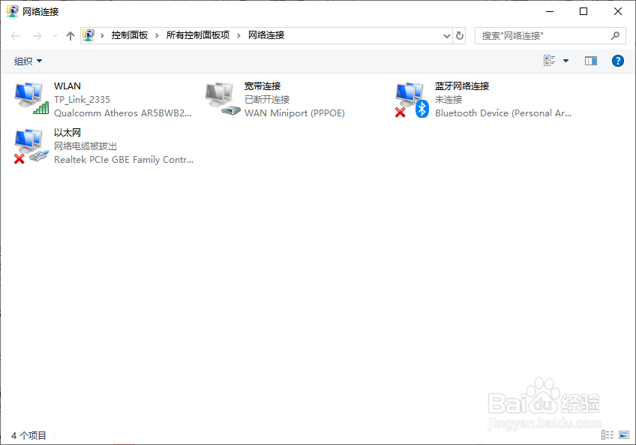636x445 pixels.
Task: Switch to details view in the status bar
Action: (x=607, y=434)
